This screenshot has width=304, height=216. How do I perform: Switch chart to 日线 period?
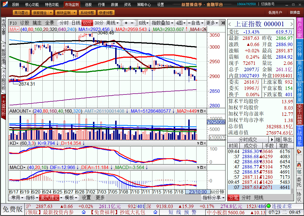tap(76, 23)
